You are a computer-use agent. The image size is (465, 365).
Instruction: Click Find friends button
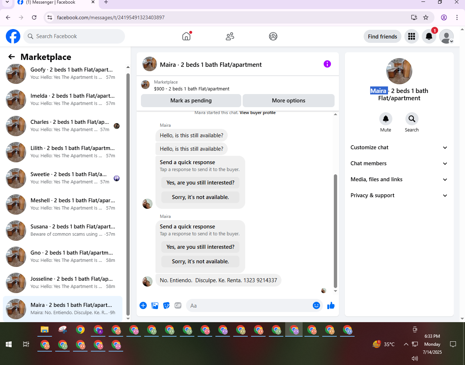(383, 36)
